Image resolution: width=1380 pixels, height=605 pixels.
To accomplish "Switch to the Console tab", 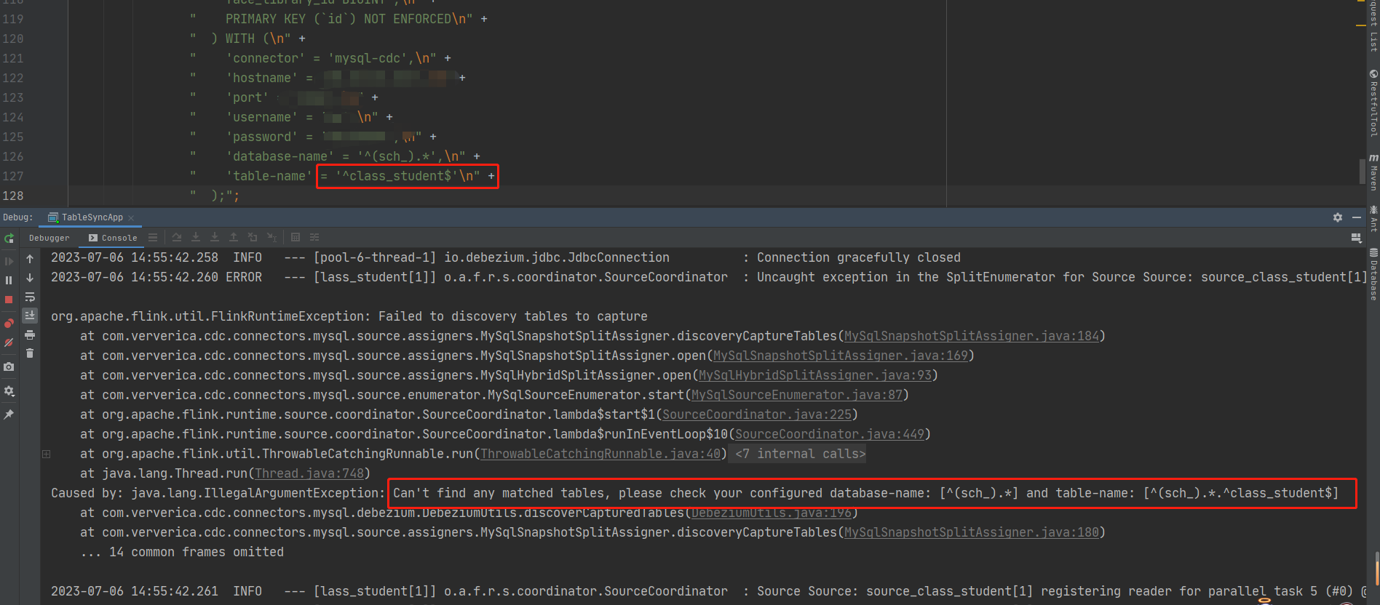I will pyautogui.click(x=113, y=238).
